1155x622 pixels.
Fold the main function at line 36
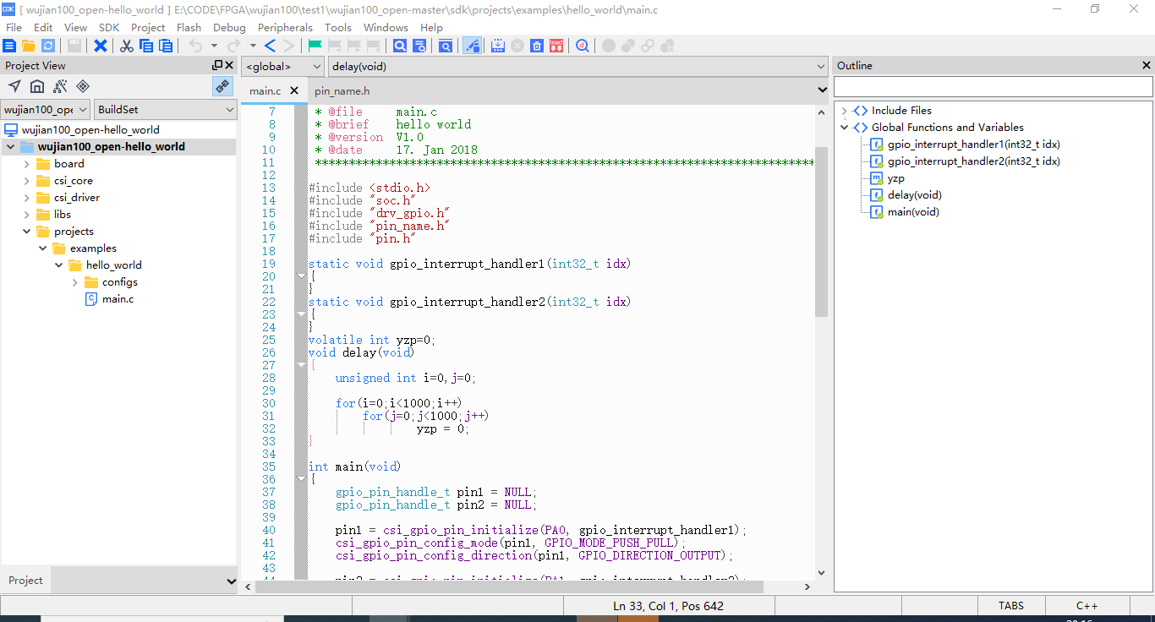click(x=302, y=479)
